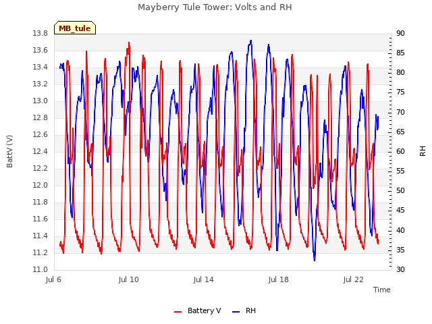Click the 90 right axis value
This screenshot has width=432, height=324.
tap(400, 33)
